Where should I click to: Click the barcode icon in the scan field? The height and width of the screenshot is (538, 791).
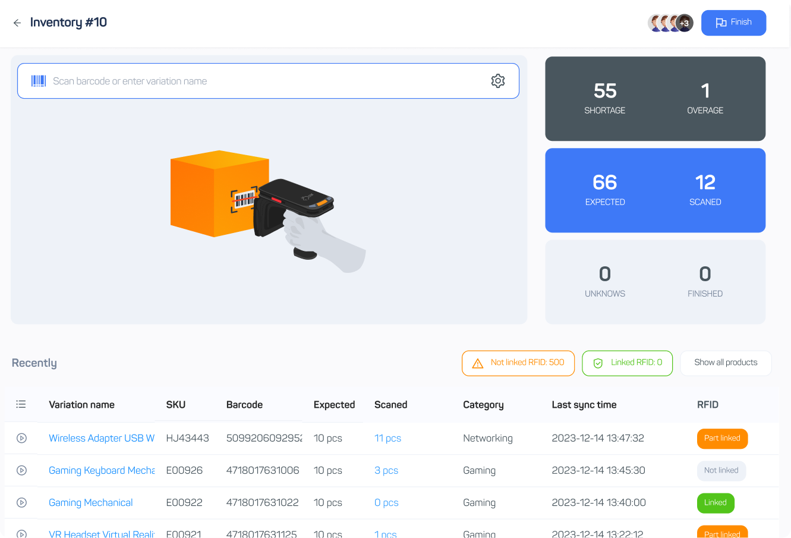click(x=39, y=81)
